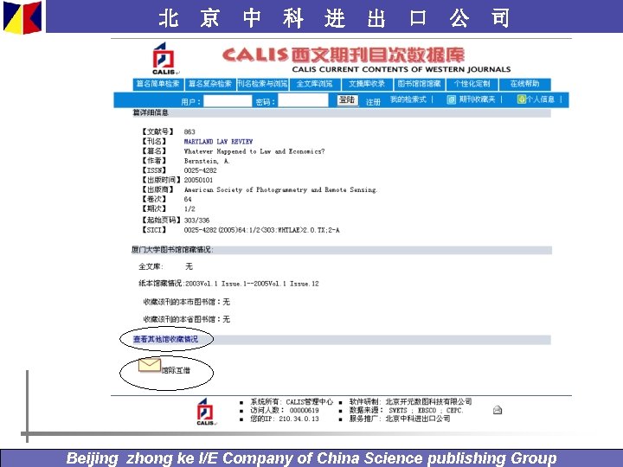
Task: Click the 收藏该刊的本市图书馆 line
Action: (186, 302)
